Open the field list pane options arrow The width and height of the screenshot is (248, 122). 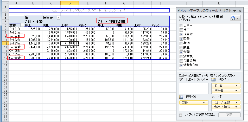coord(234,11)
